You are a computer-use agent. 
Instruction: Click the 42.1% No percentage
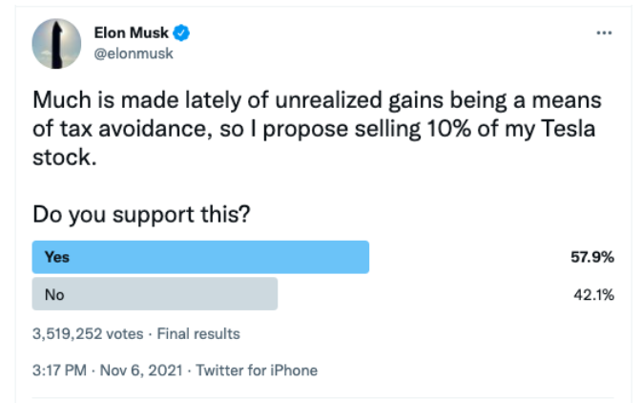tap(593, 294)
